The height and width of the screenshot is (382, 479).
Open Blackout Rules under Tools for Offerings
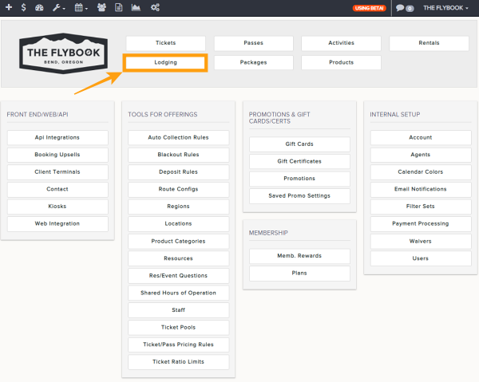[x=178, y=155]
